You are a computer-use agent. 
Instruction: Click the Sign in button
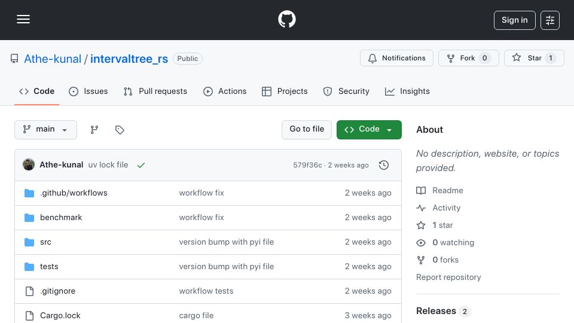tap(514, 20)
